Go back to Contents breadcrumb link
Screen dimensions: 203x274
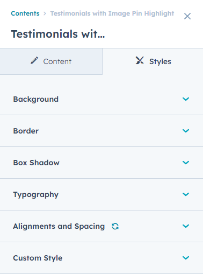[25, 13]
